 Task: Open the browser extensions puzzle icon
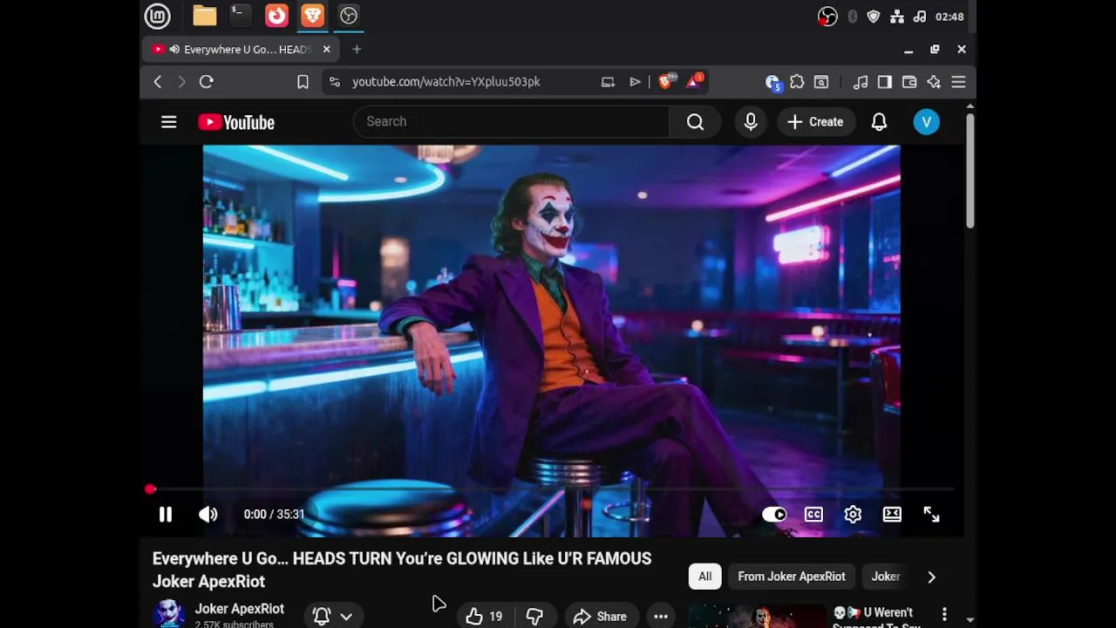tap(797, 82)
